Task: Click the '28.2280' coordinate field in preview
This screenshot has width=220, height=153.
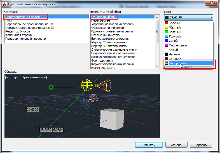Action: tap(46, 130)
